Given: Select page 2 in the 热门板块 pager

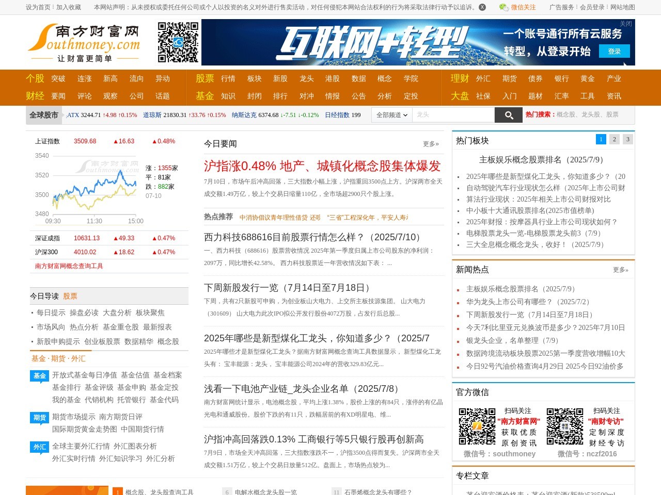Looking at the screenshot, I should (x=614, y=139).
